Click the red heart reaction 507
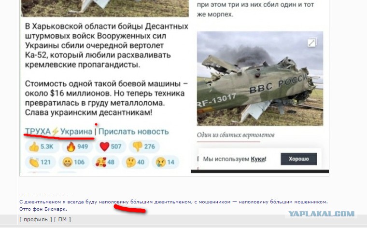Screen dimensions: 367x228 (x=111, y=147)
